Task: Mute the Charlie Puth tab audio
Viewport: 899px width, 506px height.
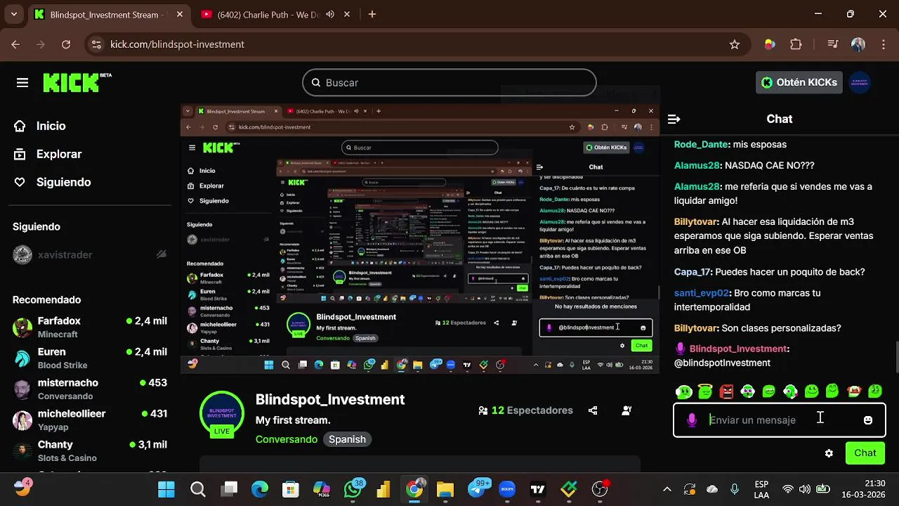Action: (x=331, y=14)
